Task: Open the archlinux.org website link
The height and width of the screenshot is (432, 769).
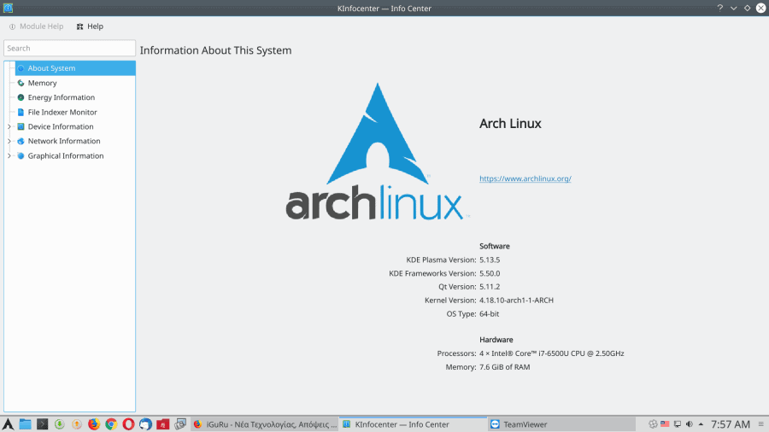Action: point(525,178)
